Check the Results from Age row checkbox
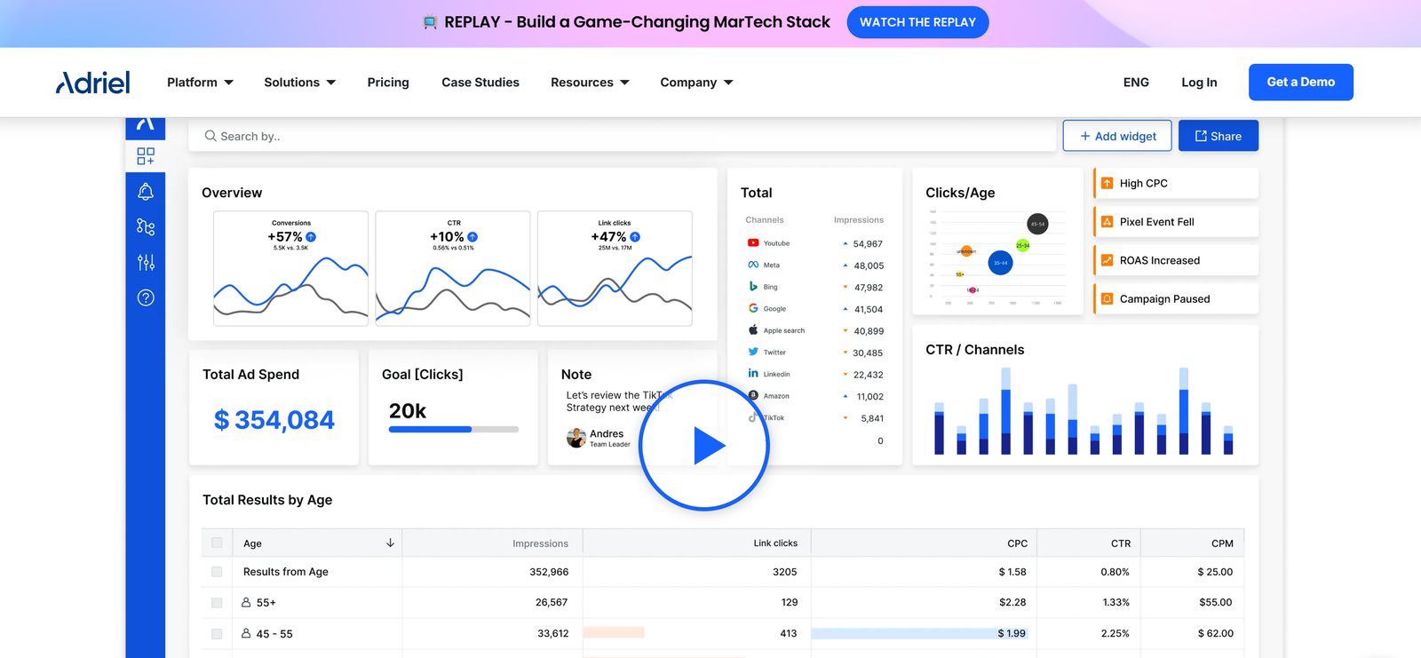Viewport: 1421px width, 658px height. coord(217,572)
